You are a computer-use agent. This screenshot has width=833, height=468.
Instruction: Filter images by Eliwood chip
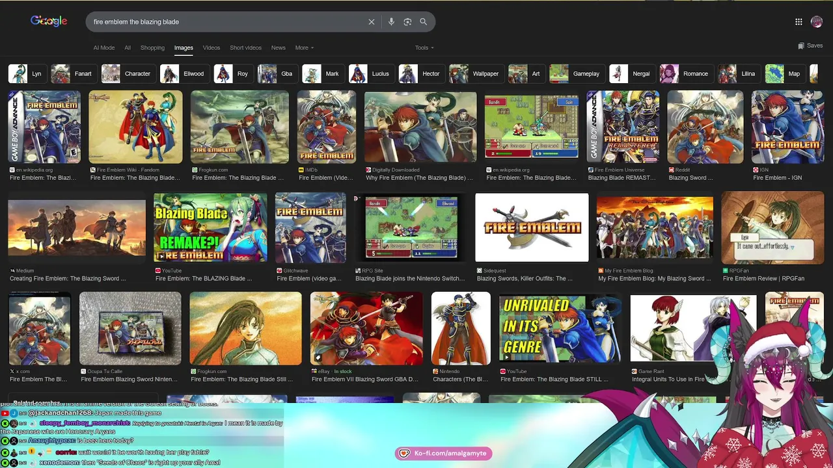[x=184, y=73]
